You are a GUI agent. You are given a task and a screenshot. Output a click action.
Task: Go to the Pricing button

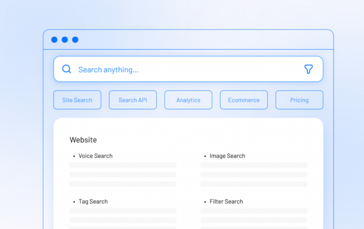coord(299,100)
